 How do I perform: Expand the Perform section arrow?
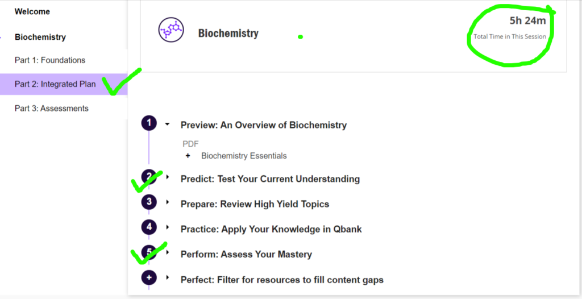point(168,253)
